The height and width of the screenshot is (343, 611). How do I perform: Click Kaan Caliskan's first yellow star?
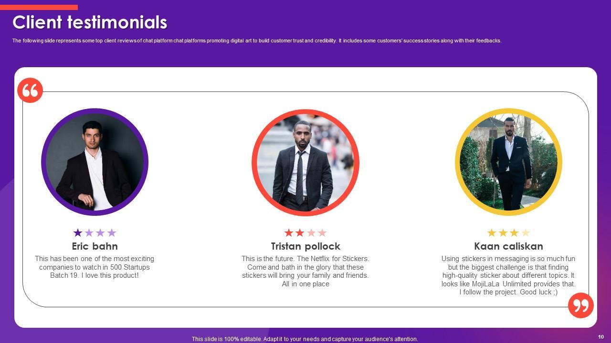(492, 232)
